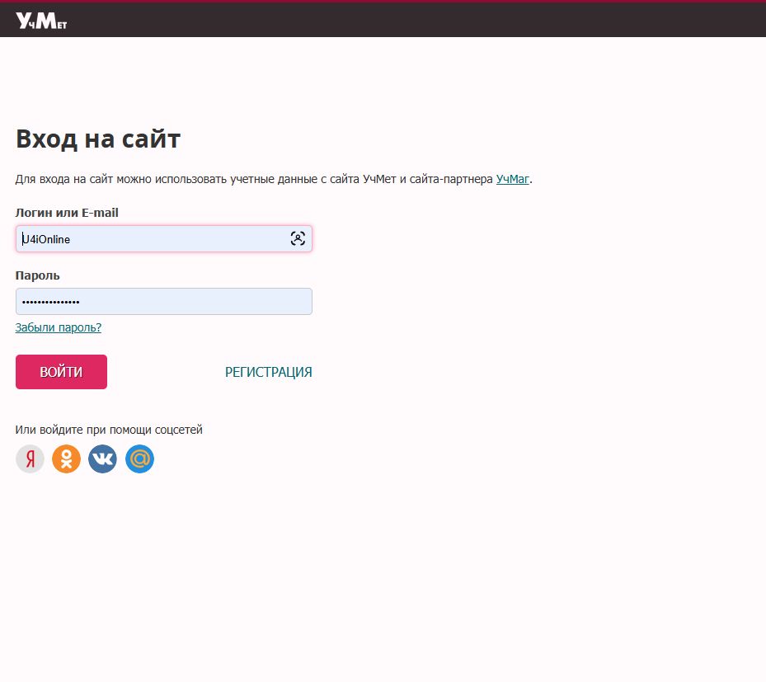Click the 'Логин или E-mail' label
The height and width of the screenshot is (682, 766).
[x=67, y=213]
